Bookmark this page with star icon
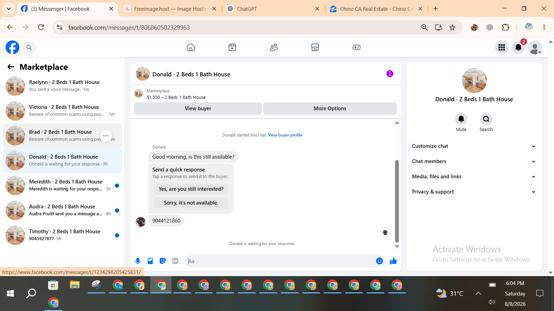554x311 pixels. [453, 27]
